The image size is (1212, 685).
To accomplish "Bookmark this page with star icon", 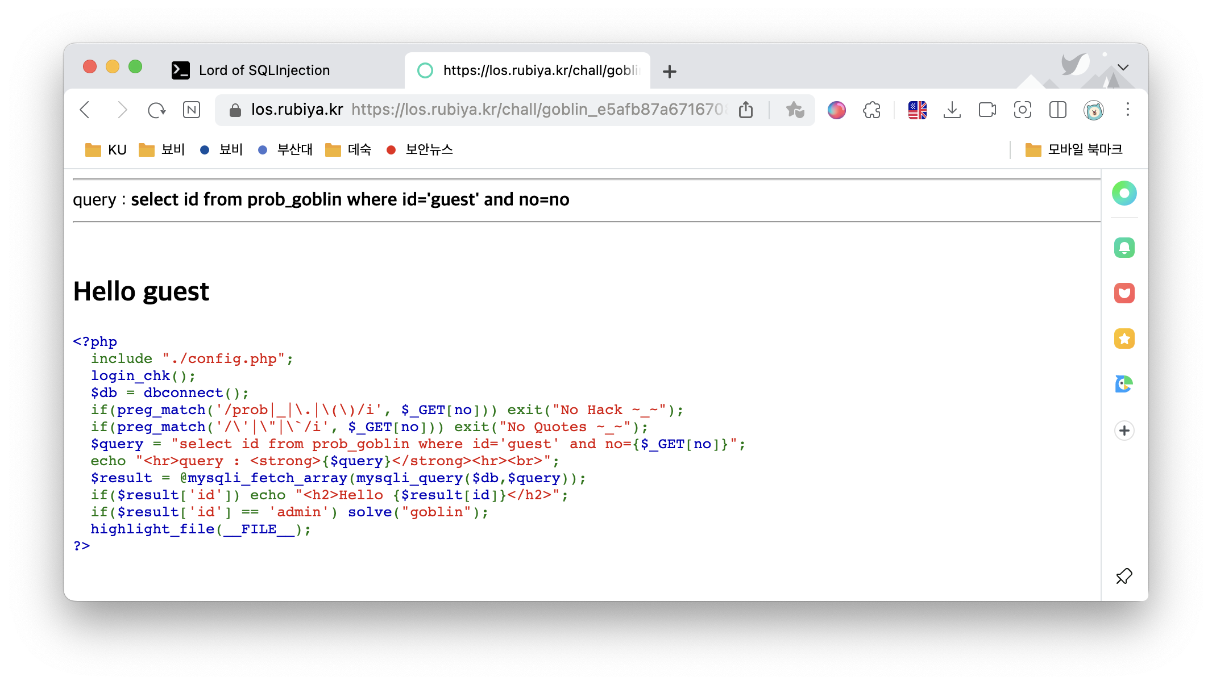I will coord(795,110).
